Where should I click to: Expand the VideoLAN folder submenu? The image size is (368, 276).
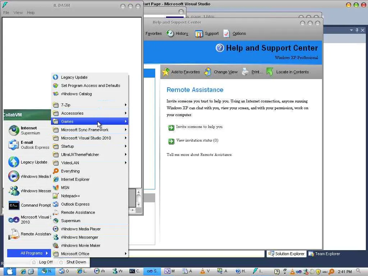tap(89, 163)
